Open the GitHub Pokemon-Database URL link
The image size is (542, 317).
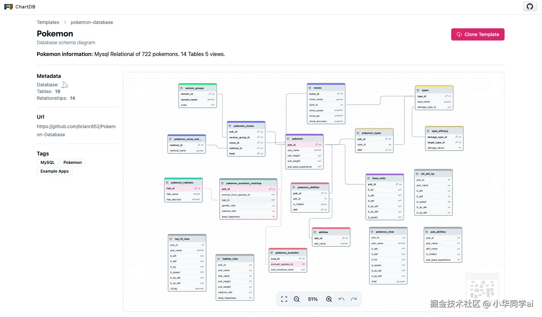76,131
